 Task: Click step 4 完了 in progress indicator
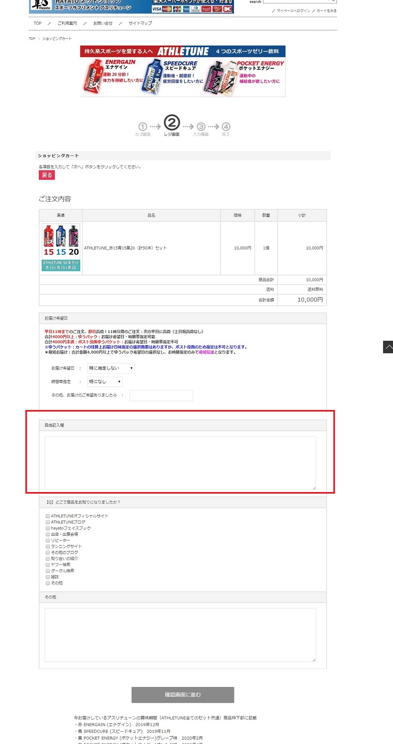pos(225,129)
